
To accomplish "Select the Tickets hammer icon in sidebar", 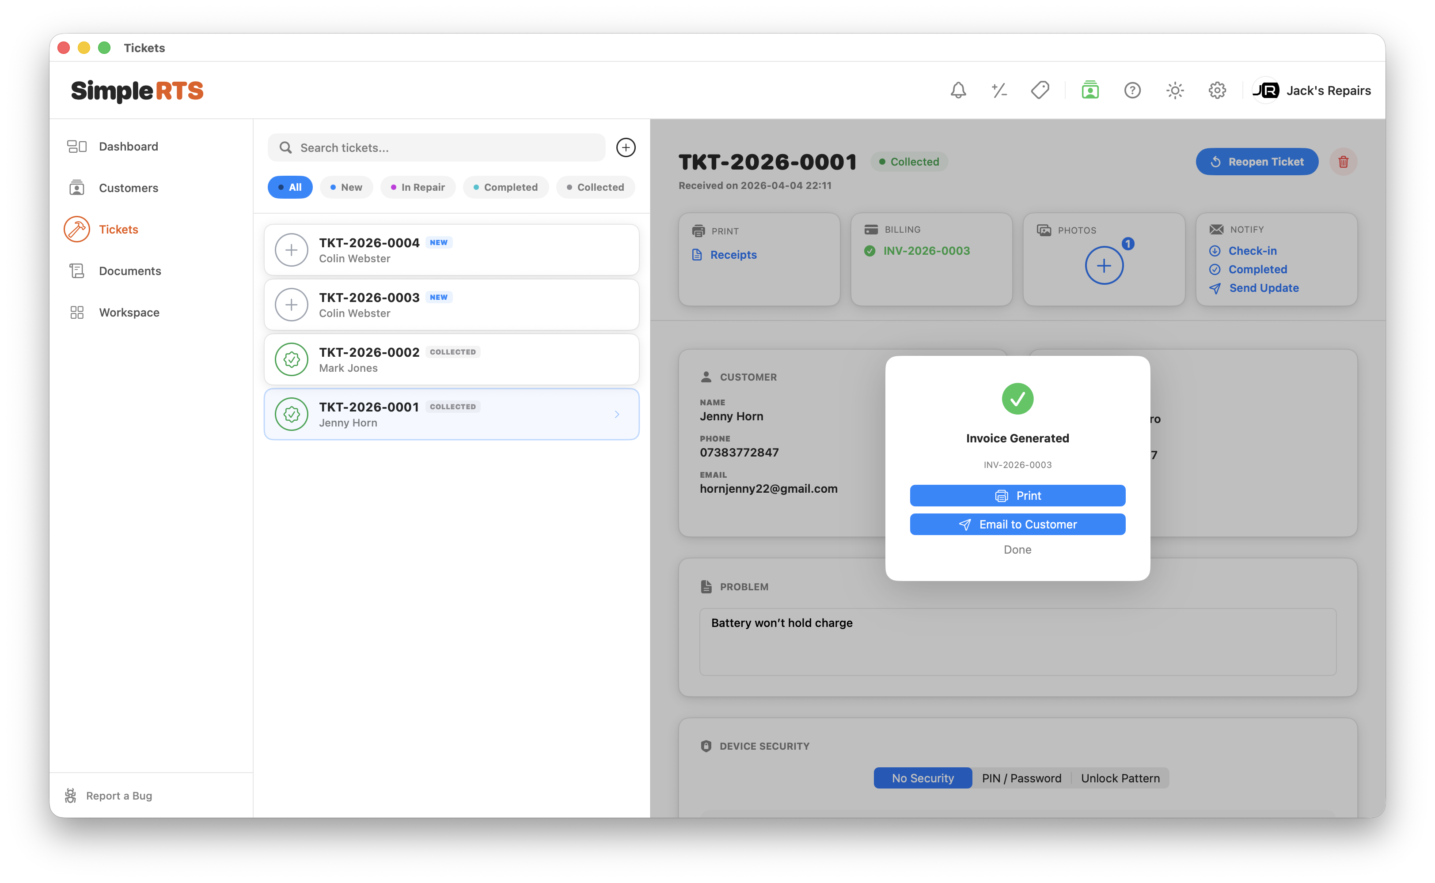I will pyautogui.click(x=76, y=229).
